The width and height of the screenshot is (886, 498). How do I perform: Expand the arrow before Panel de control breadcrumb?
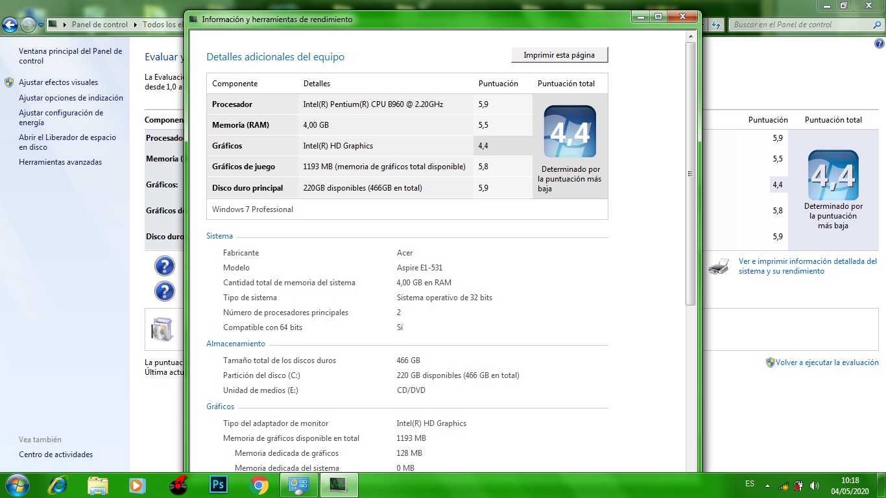tap(65, 25)
